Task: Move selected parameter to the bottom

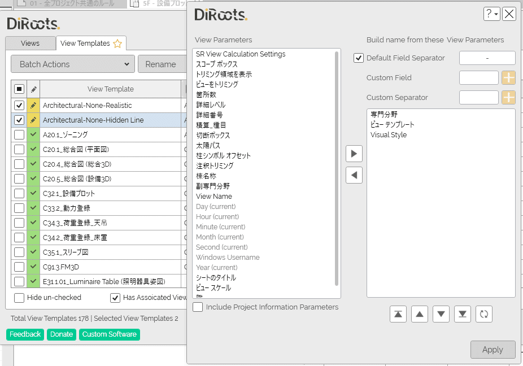Action: [x=462, y=313]
